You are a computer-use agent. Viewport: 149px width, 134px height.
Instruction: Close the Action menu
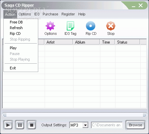pos(10,14)
